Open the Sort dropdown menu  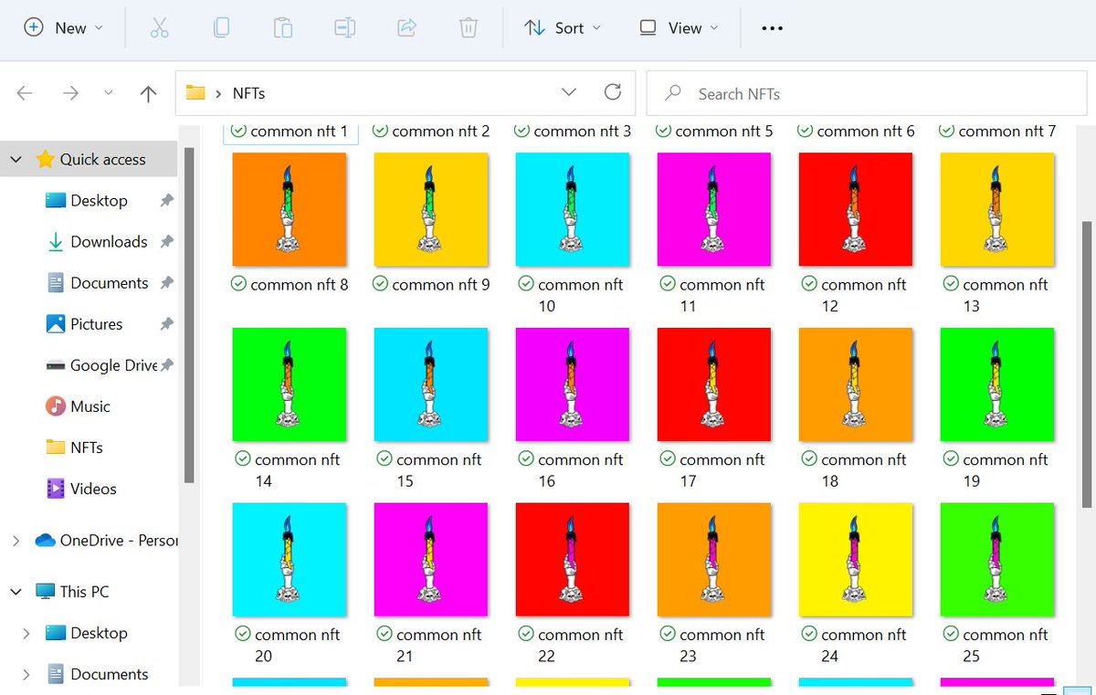tap(563, 28)
